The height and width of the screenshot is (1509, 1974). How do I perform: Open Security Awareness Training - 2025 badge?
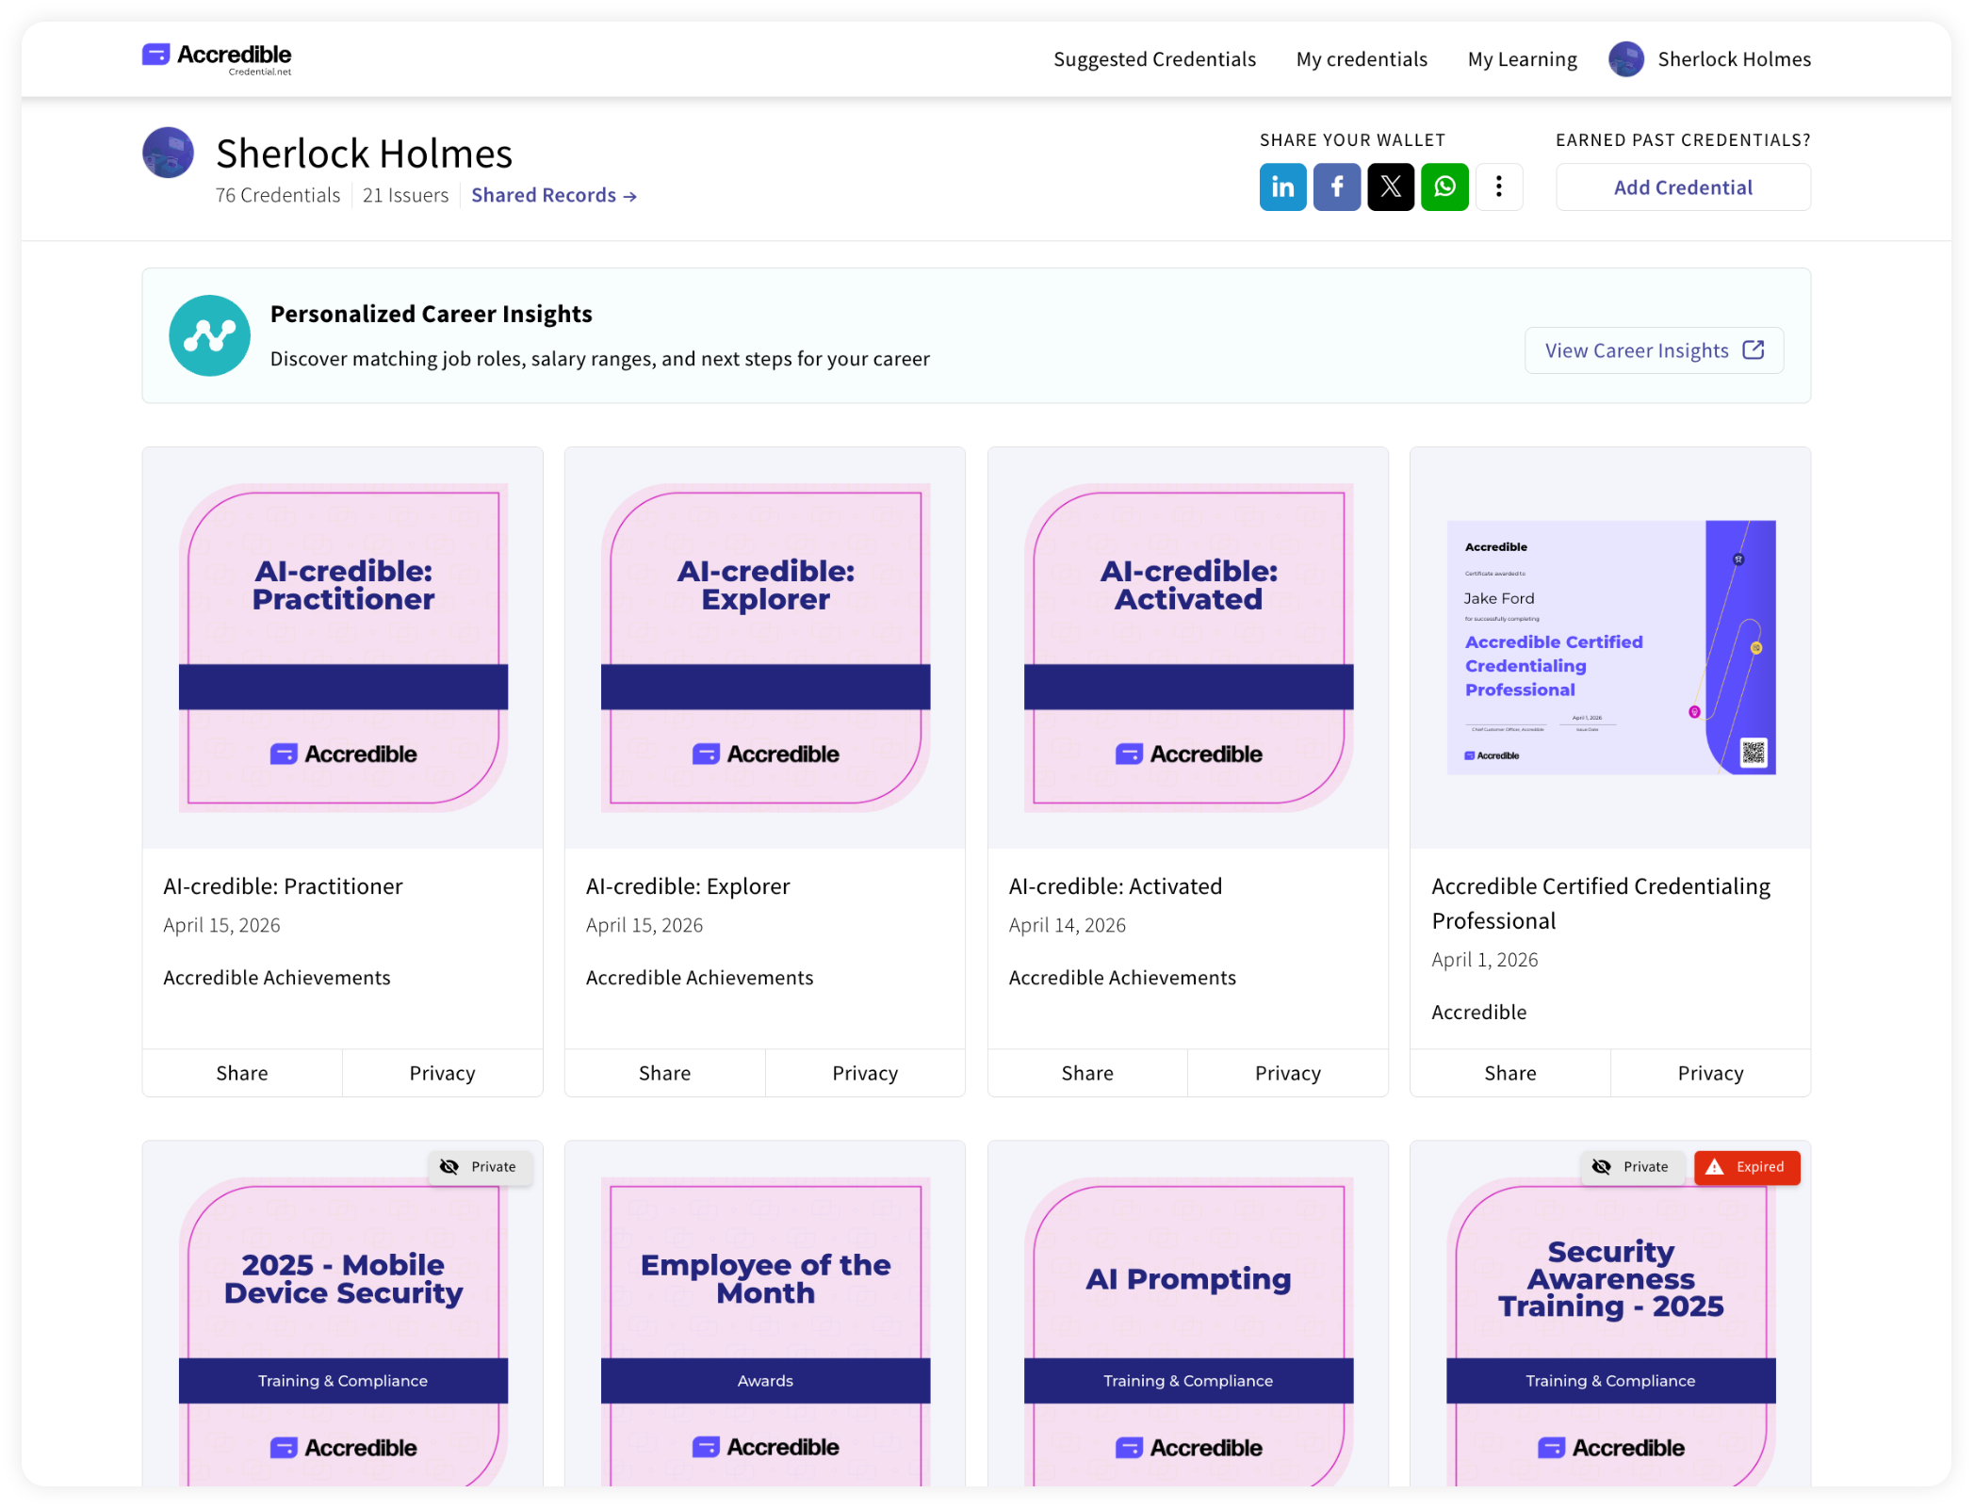(x=1611, y=1331)
